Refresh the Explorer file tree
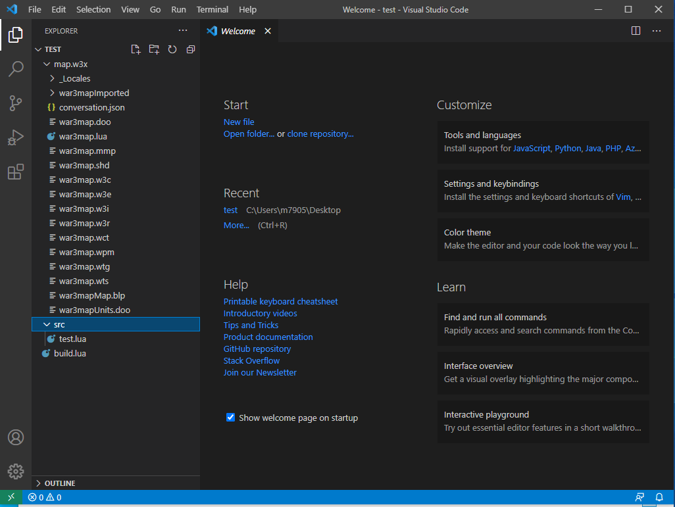Screen dimensions: 675x507 click(172, 49)
